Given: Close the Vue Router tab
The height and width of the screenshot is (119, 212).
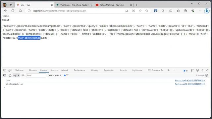Looking at the screenshot, I should tap(91, 5).
